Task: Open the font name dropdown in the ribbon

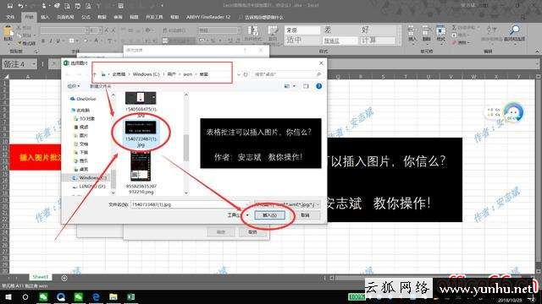Action: coord(86,30)
